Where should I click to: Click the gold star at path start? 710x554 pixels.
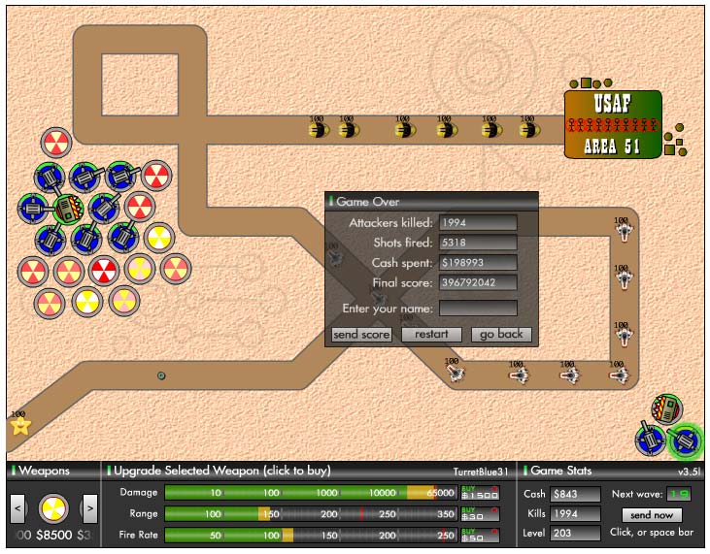[x=19, y=426]
